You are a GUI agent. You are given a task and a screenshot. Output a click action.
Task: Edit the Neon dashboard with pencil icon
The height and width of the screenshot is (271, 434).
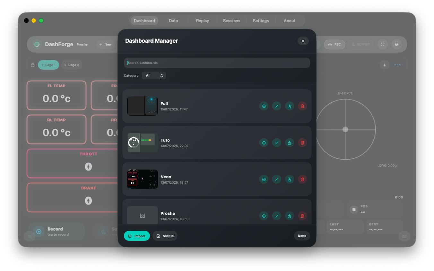click(x=277, y=179)
